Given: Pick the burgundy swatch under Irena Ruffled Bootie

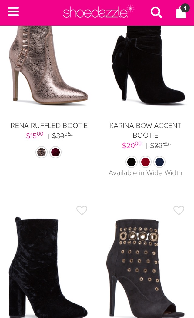Looking at the screenshot, I should (x=55, y=152).
